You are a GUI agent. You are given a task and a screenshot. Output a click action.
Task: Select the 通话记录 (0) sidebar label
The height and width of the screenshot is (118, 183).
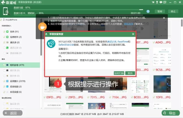pos(16,48)
